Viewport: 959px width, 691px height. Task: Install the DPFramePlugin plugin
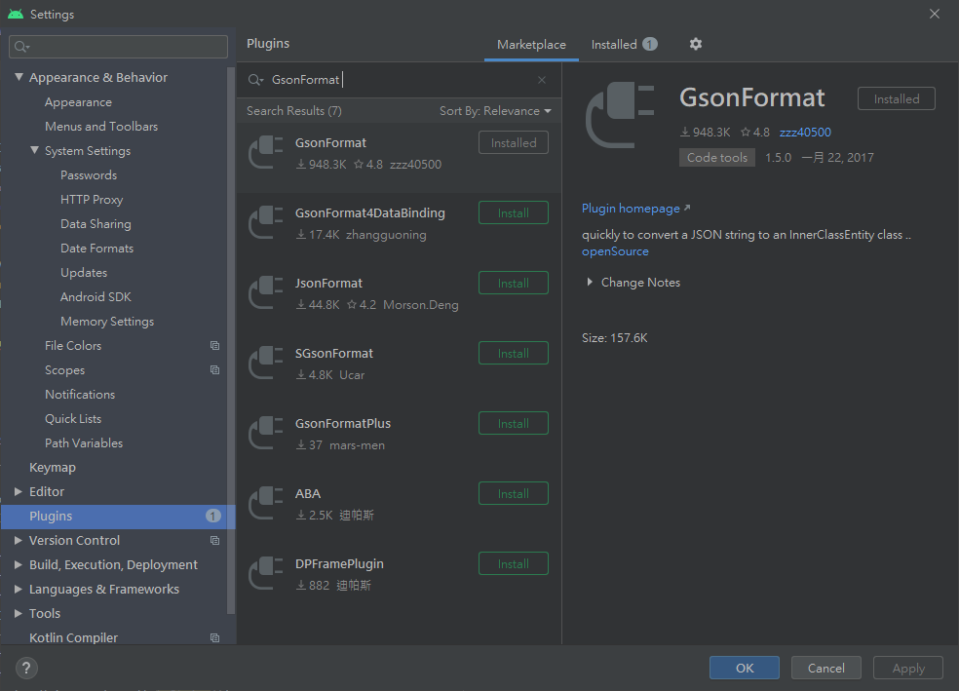514,563
